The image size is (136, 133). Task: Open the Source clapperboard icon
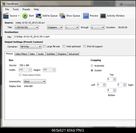pos(6,16)
